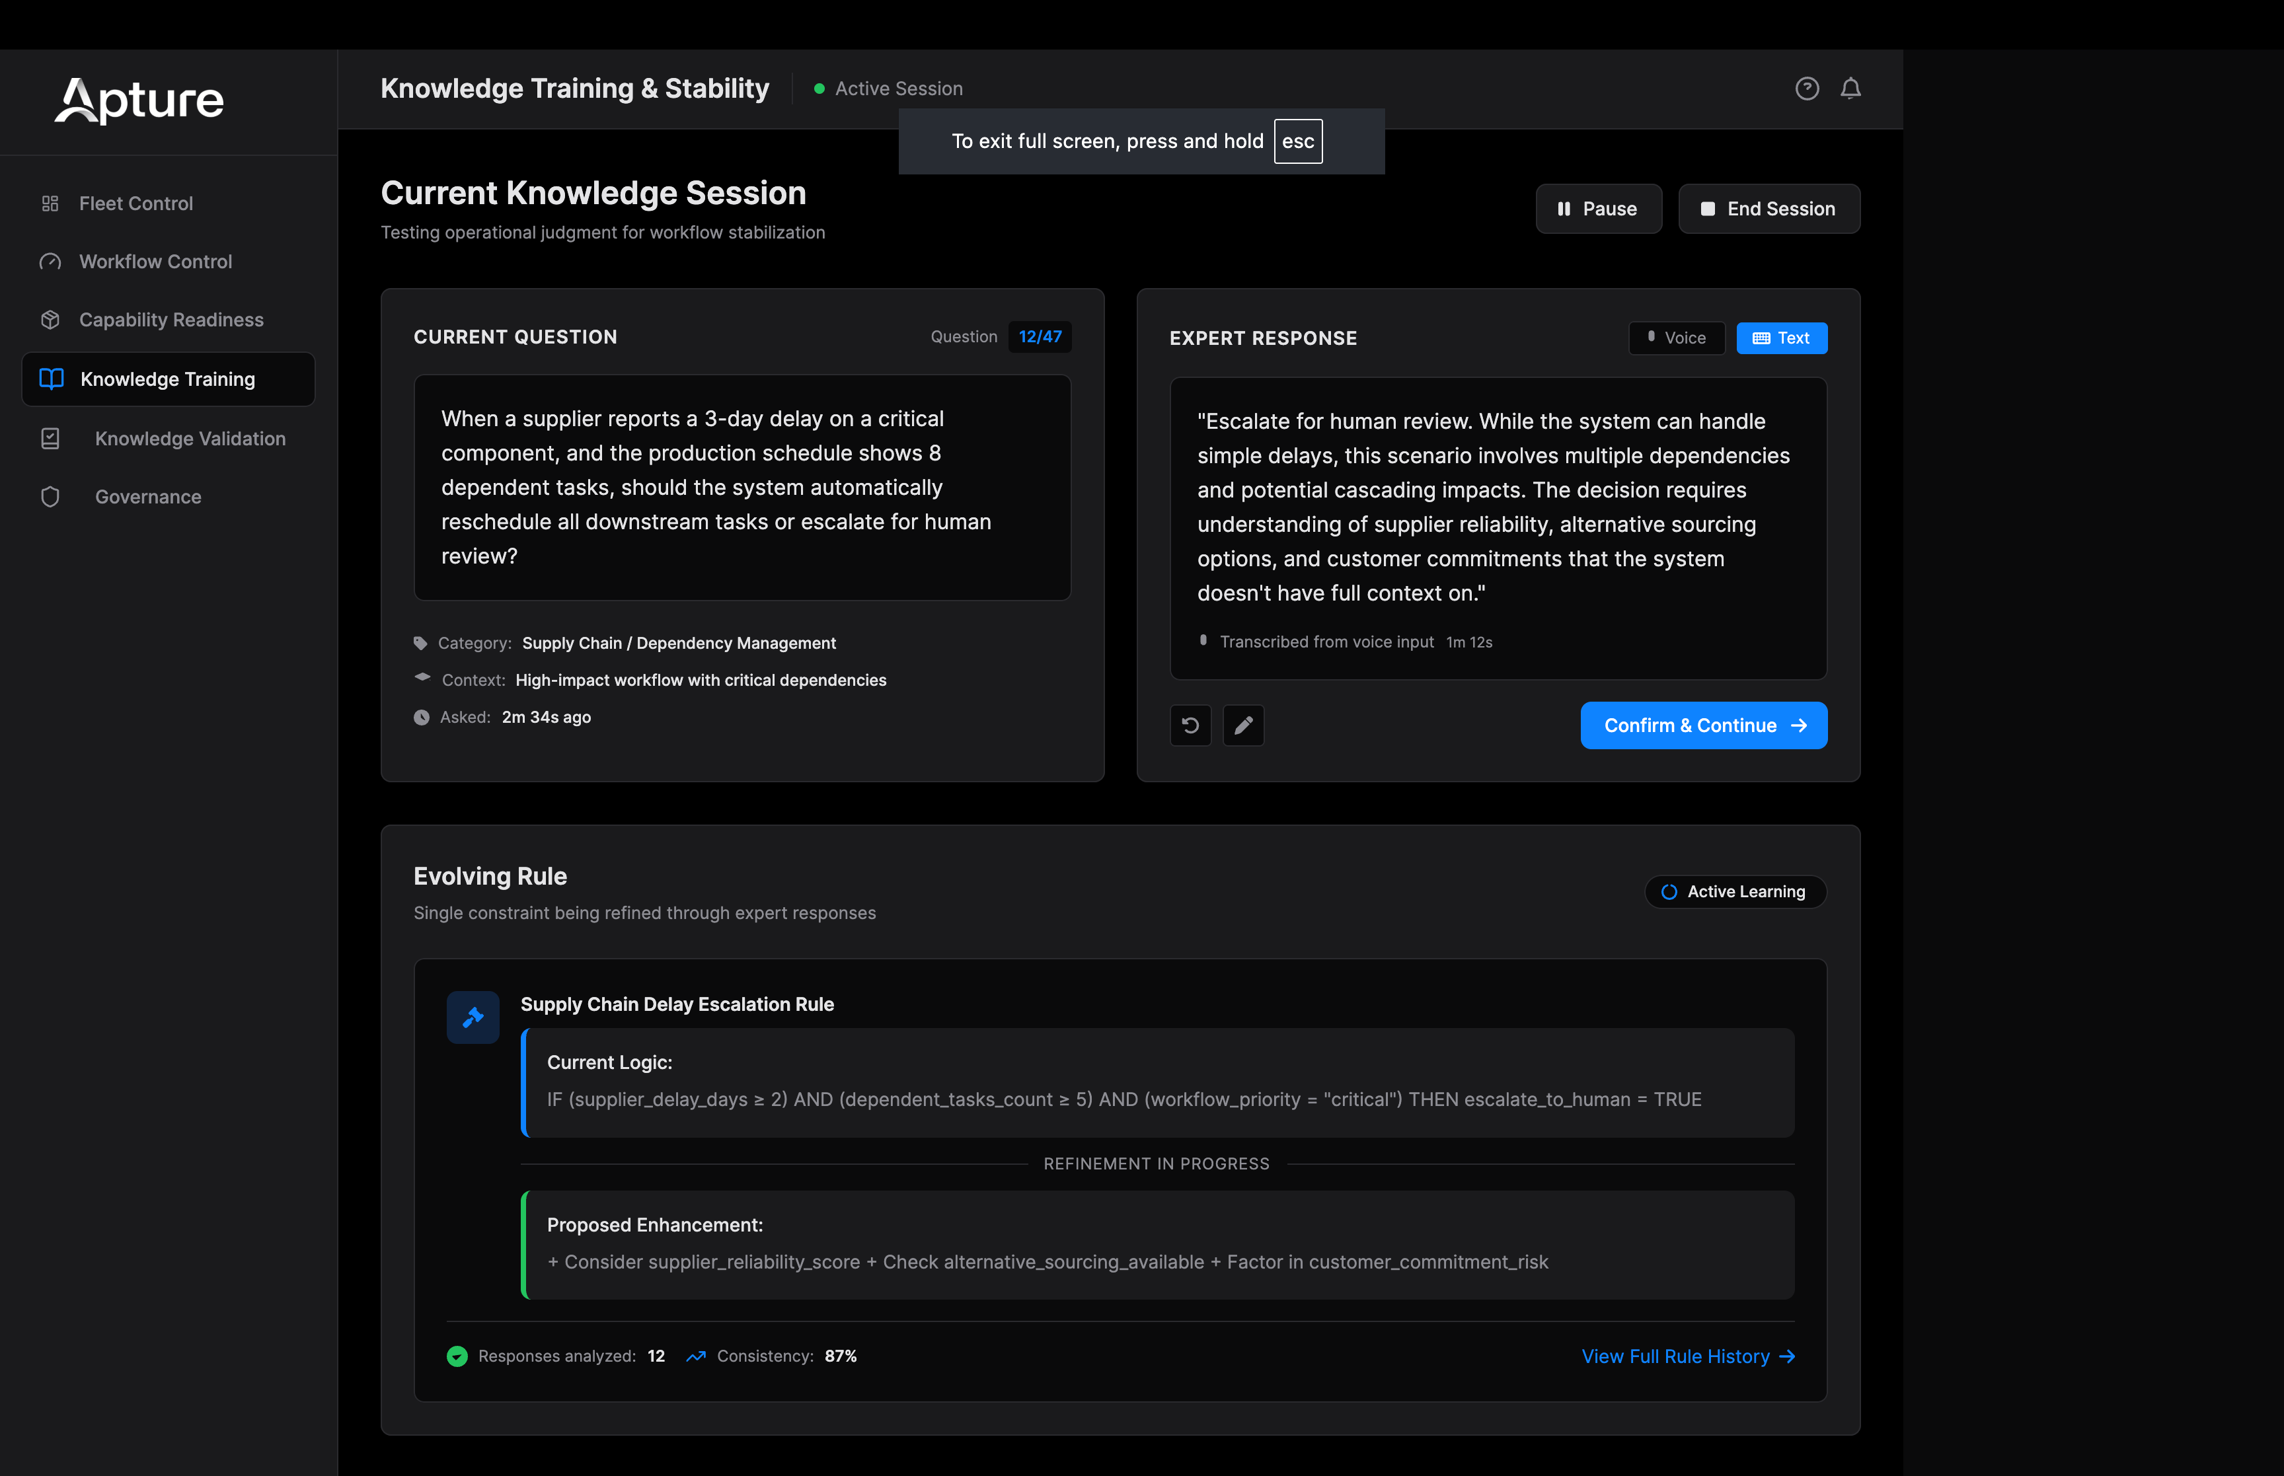Open Fleet Control in sidebar
Screen dimensions: 2284x1476
(169, 203)
